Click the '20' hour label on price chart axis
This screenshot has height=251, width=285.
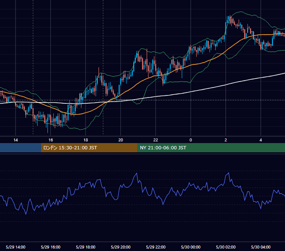121,140
